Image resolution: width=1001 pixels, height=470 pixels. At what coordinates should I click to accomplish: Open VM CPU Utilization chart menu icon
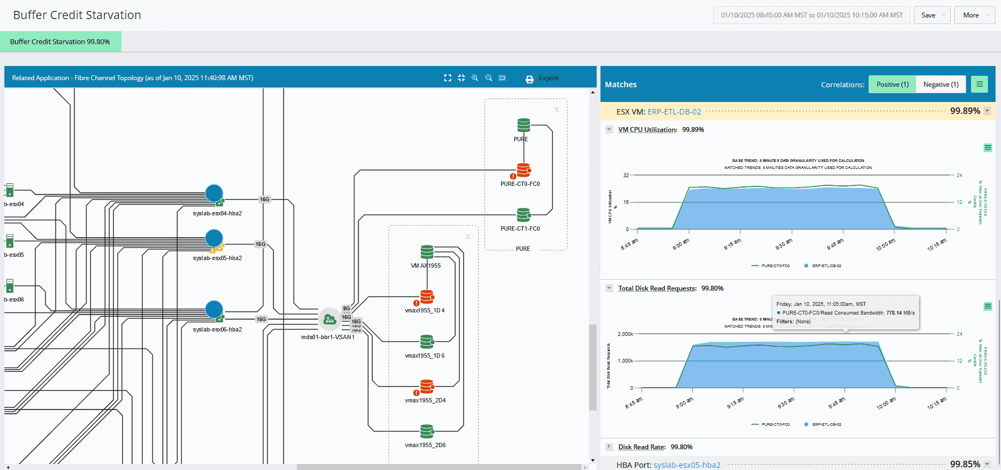pyautogui.click(x=988, y=148)
